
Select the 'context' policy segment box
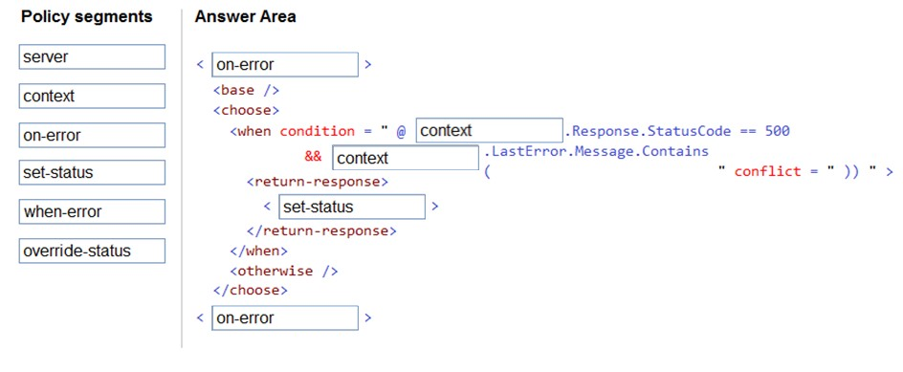pyautogui.click(x=92, y=97)
